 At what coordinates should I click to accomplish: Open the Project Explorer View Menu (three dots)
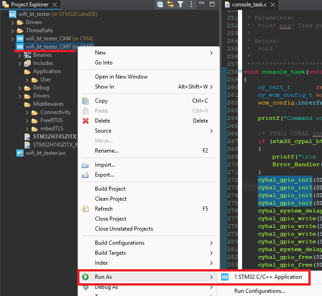(x=191, y=5)
